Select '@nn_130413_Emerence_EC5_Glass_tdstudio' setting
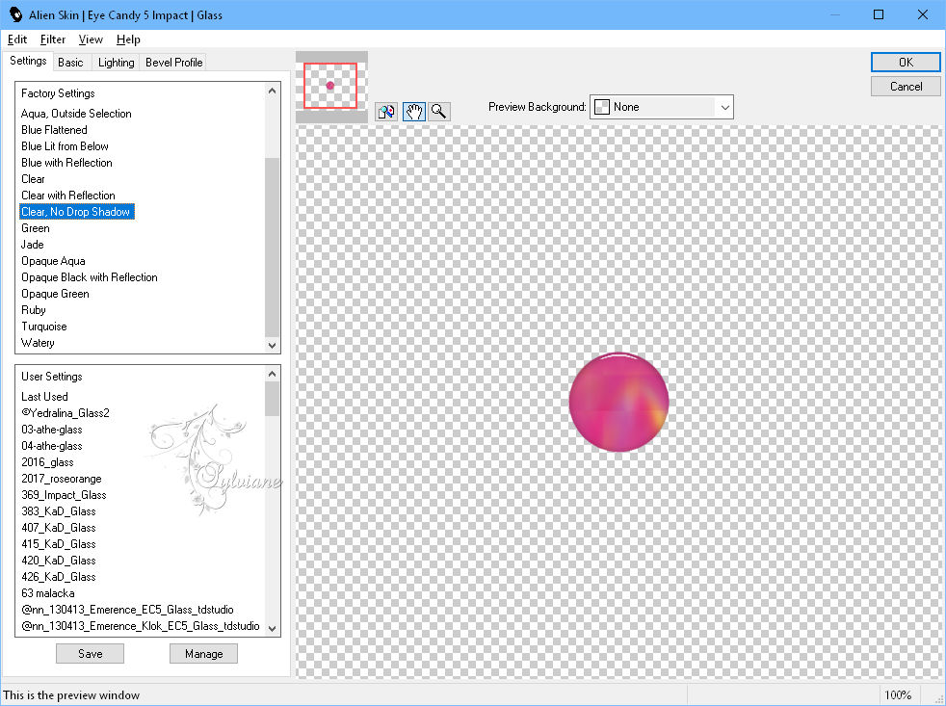The width and height of the screenshot is (946, 706). pyautogui.click(x=127, y=609)
